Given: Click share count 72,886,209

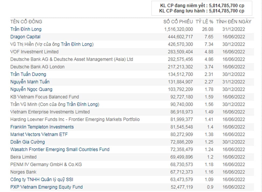Looking at the screenshot, I should [182, 142].
